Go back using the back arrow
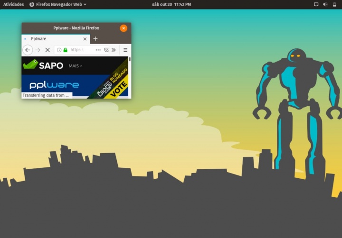342x238 pixels. pyautogui.click(x=28, y=50)
